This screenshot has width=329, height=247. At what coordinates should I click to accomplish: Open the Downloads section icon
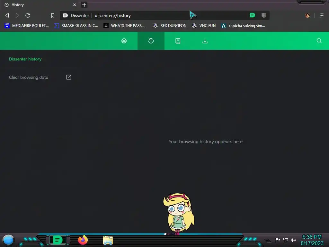tap(205, 41)
